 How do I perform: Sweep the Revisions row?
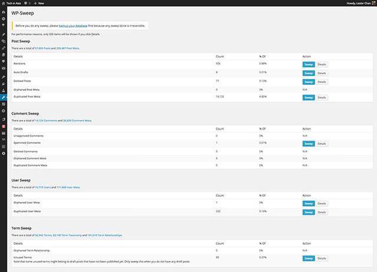pos(309,64)
